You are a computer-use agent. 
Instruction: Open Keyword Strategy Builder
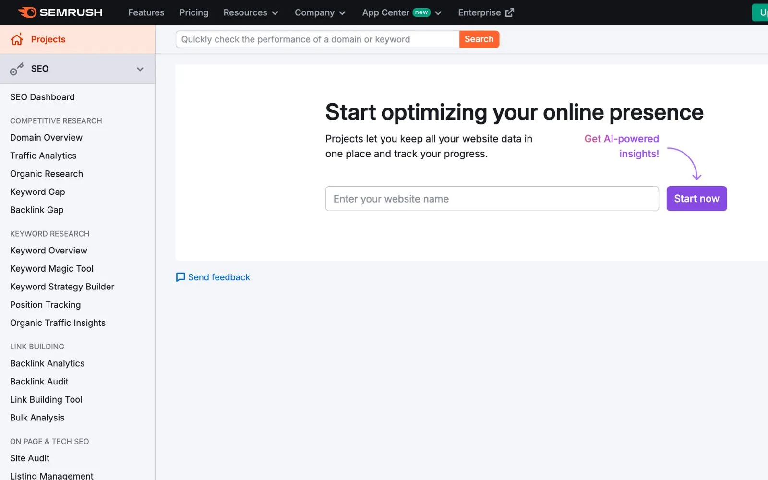pyautogui.click(x=62, y=287)
